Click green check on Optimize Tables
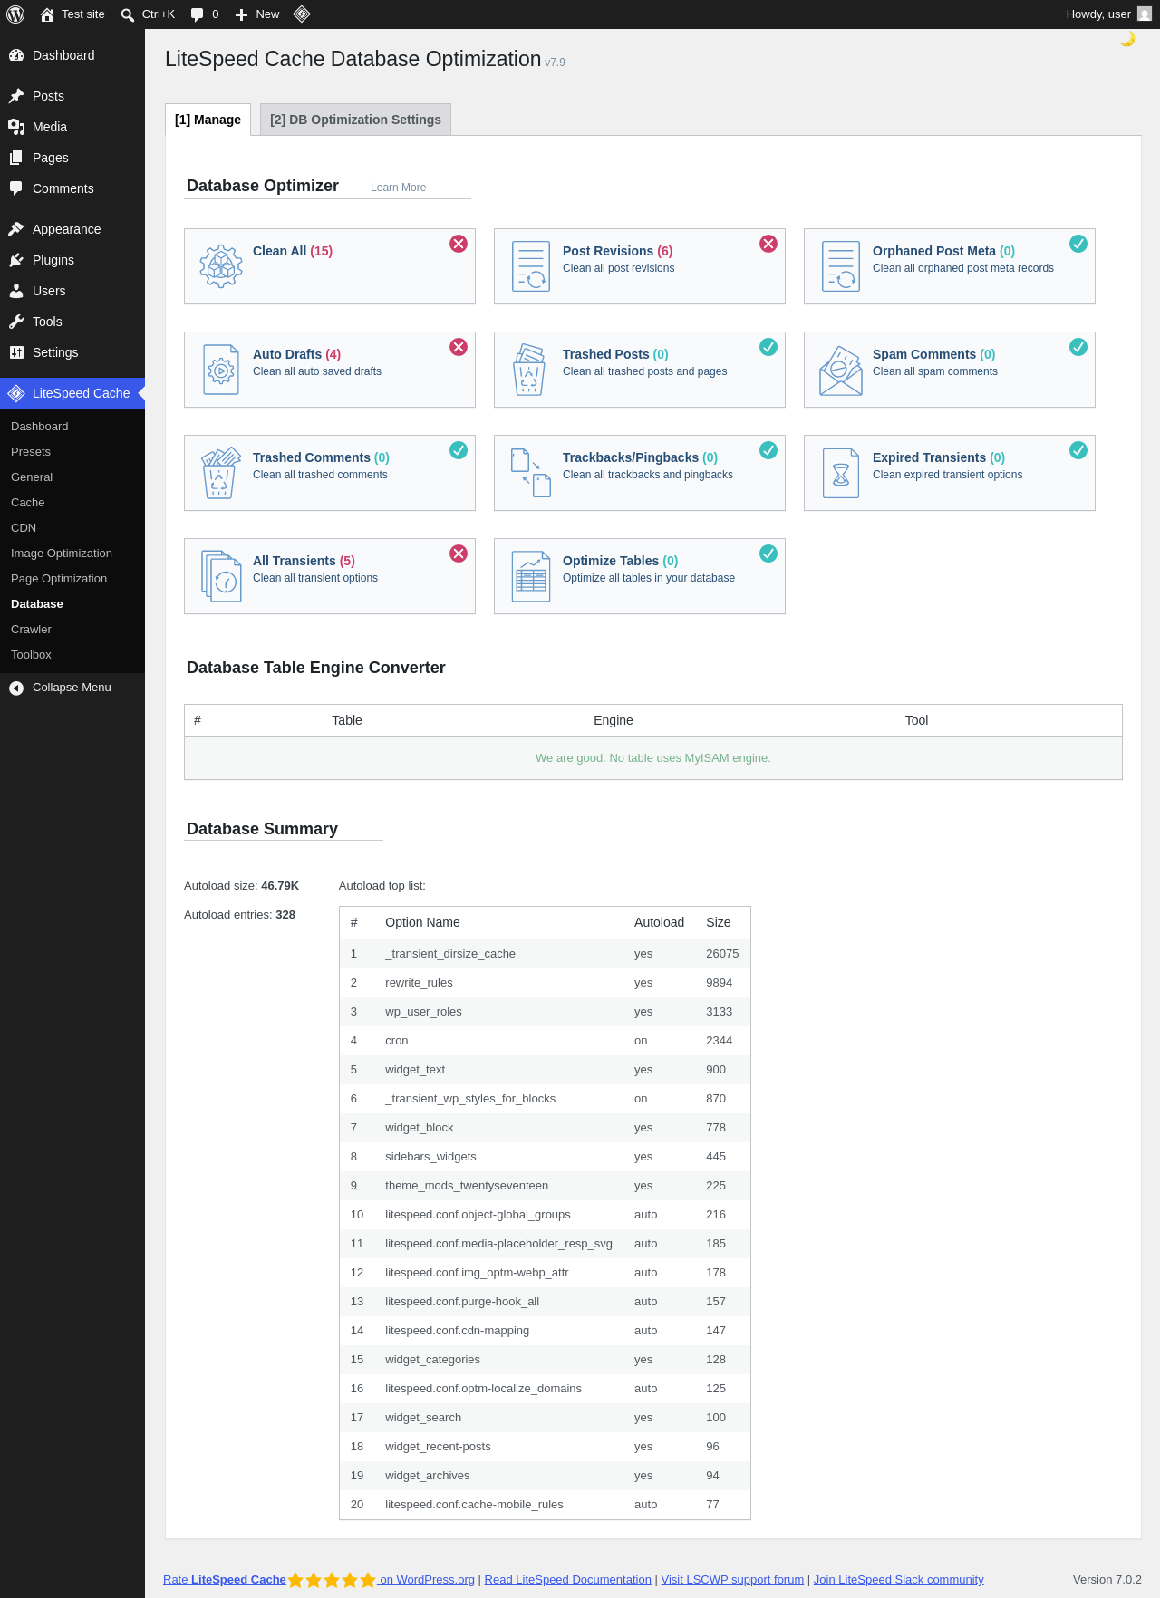The image size is (1160, 1598). point(768,554)
